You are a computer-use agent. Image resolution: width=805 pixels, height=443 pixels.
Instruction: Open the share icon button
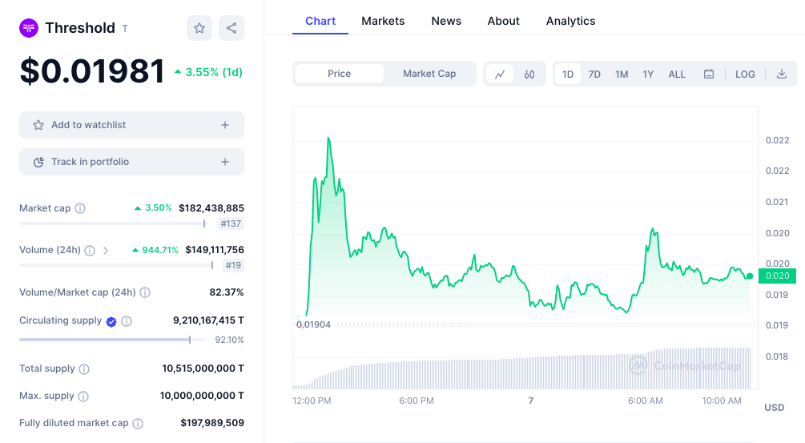coord(231,28)
